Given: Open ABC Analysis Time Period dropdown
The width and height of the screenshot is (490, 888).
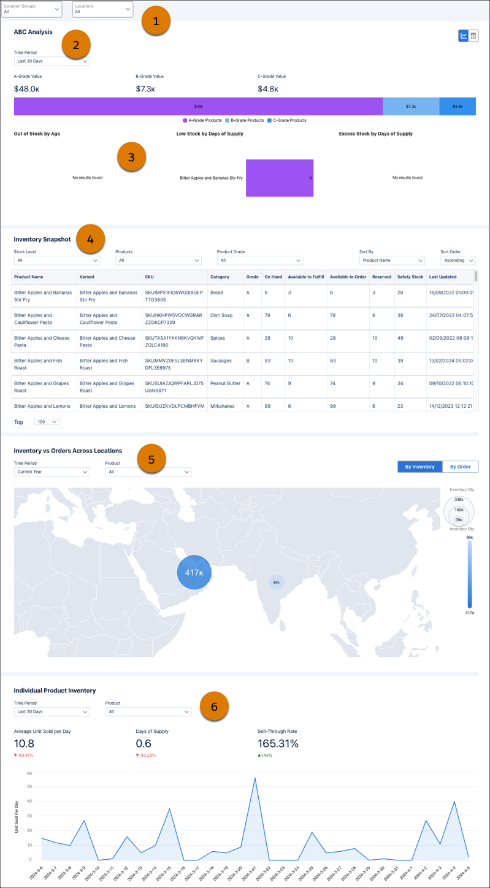Looking at the screenshot, I should click(52, 61).
